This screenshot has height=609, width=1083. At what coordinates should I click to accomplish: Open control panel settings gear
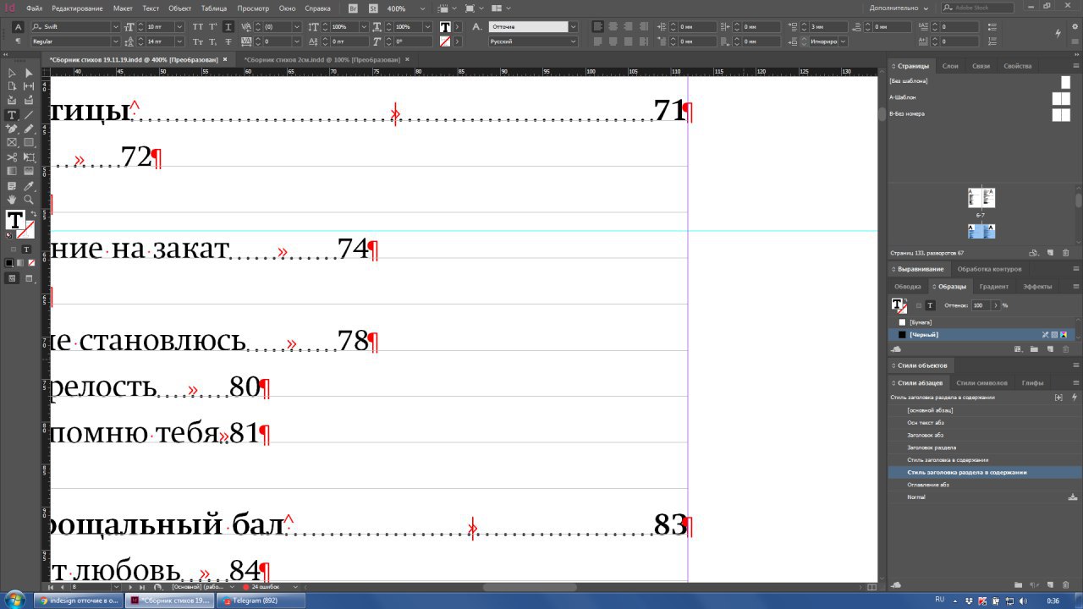[1075, 27]
